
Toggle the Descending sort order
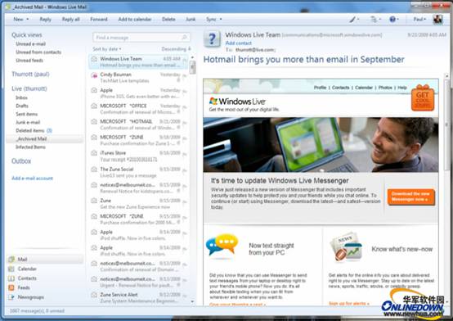coord(176,49)
